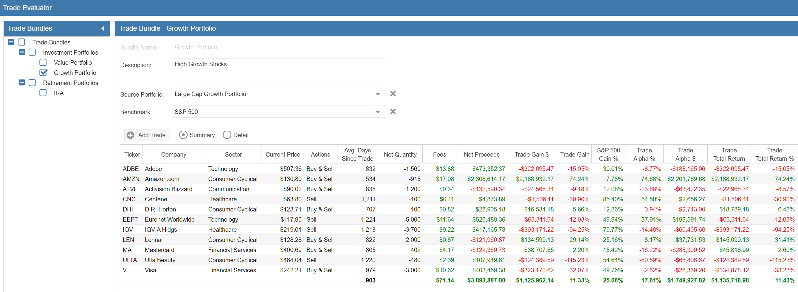The width and height of the screenshot is (798, 292).
Task: Sort by the Trade Gain $ column
Action: 531,155
